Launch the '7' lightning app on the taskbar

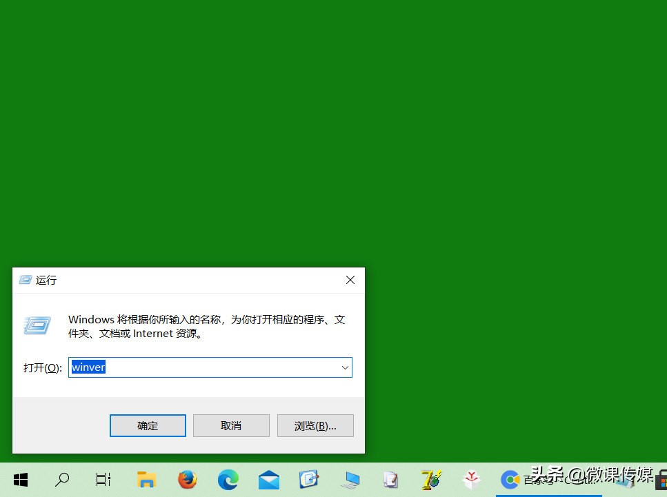pyautogui.click(x=431, y=479)
